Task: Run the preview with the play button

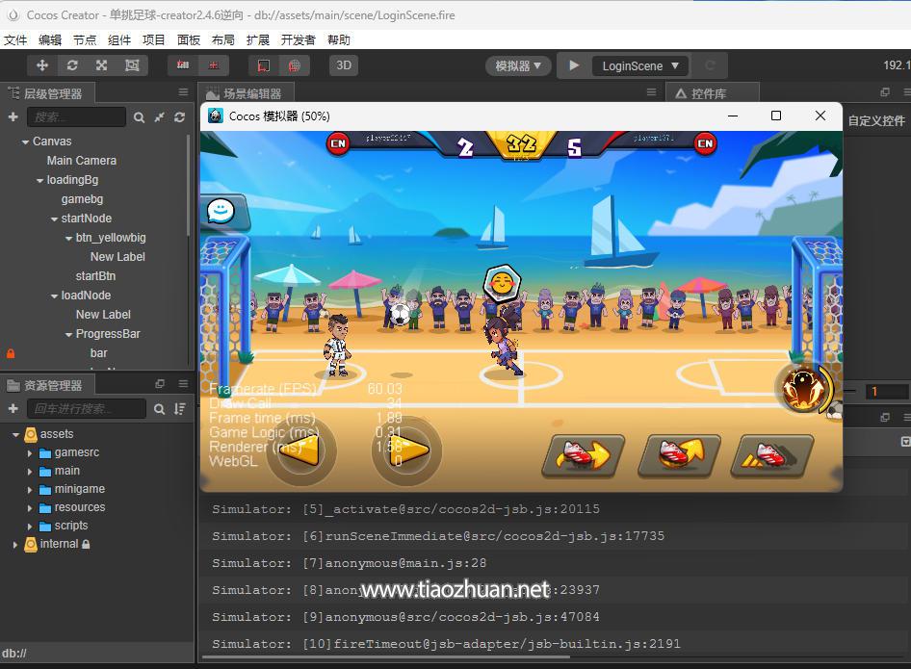Action: (574, 65)
